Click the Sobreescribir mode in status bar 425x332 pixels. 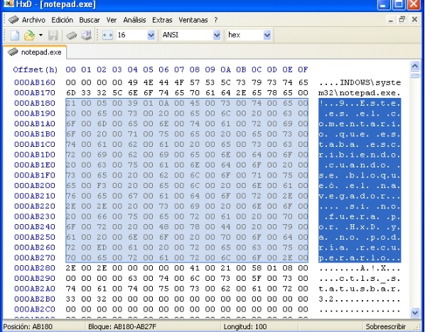(385, 326)
